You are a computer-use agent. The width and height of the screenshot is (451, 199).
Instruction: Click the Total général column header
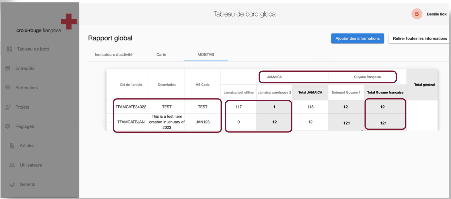tap(424, 85)
